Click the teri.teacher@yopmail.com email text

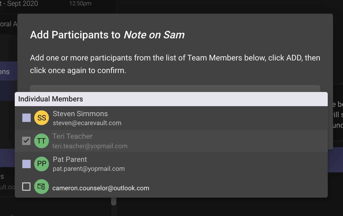[x=90, y=146]
